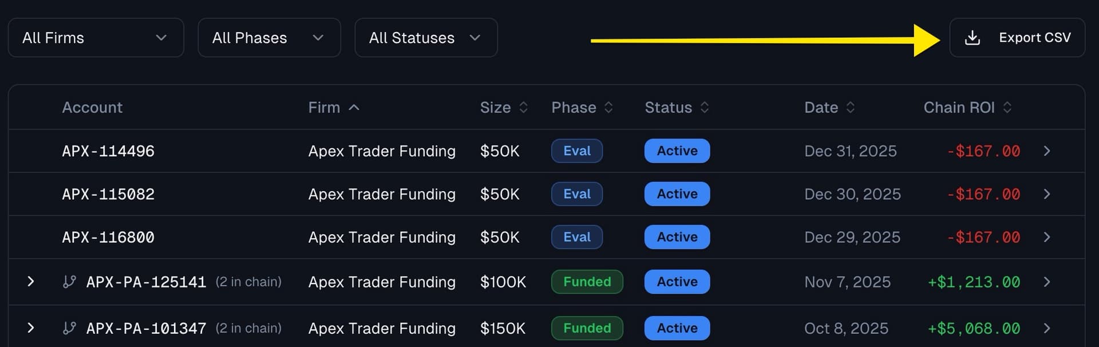The height and width of the screenshot is (347, 1099).
Task: Expand the APX-PA-125141 chain row
Action: point(31,282)
